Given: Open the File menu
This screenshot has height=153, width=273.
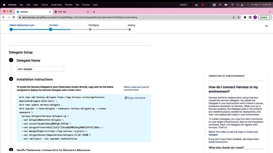Looking at the screenshot, I should 21,5.
